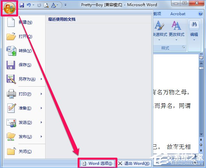Click Select Browse Object circle button
206x168 pixels.
click(201, 145)
